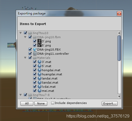Enable the Include dependencies checkbox
This screenshot has height=121, width=132.
[53, 103]
